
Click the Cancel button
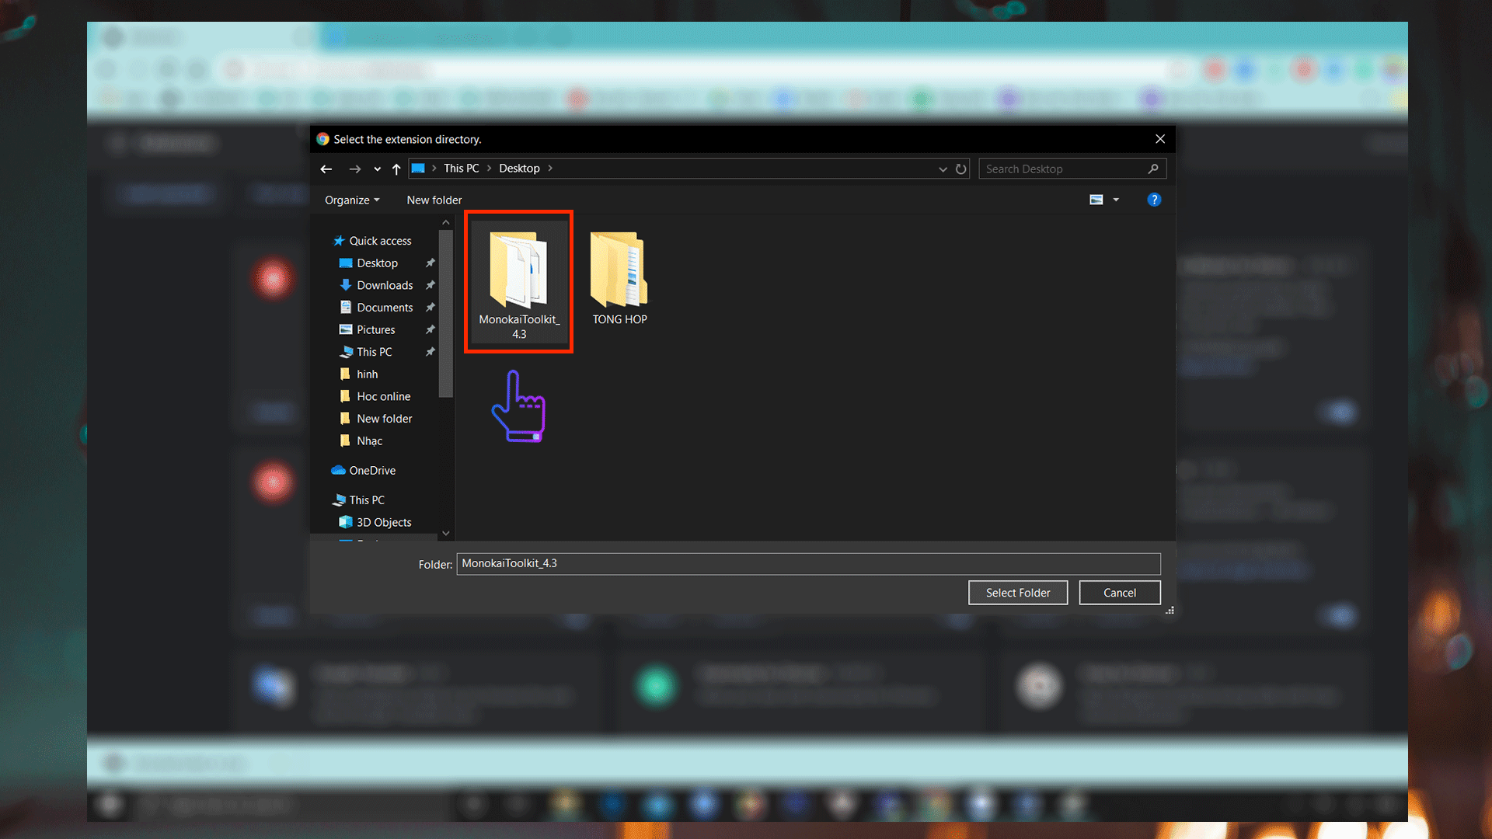(1119, 592)
